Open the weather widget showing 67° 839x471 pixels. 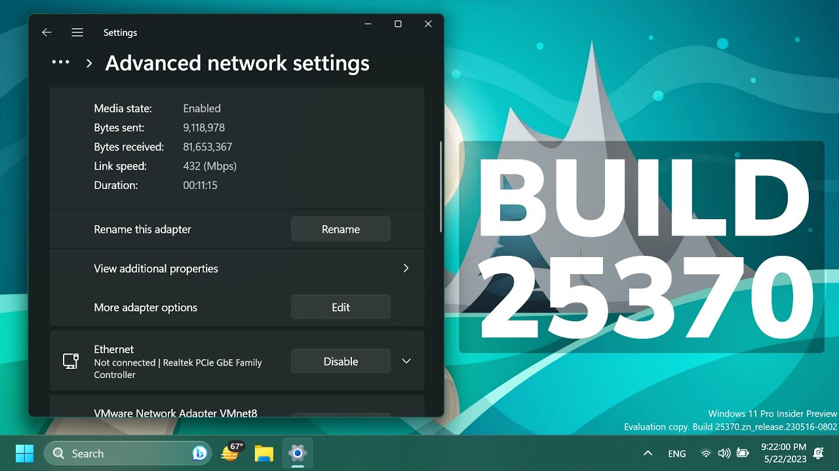(x=232, y=452)
